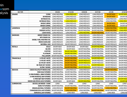Select the CURRENCIES sector label
This screenshot has width=127, height=97.
pyautogui.click(x=17, y=84)
